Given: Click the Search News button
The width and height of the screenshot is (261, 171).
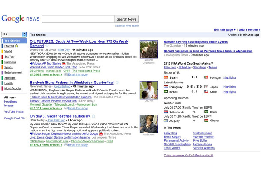Looking at the screenshot, I should [x=127, y=19].
